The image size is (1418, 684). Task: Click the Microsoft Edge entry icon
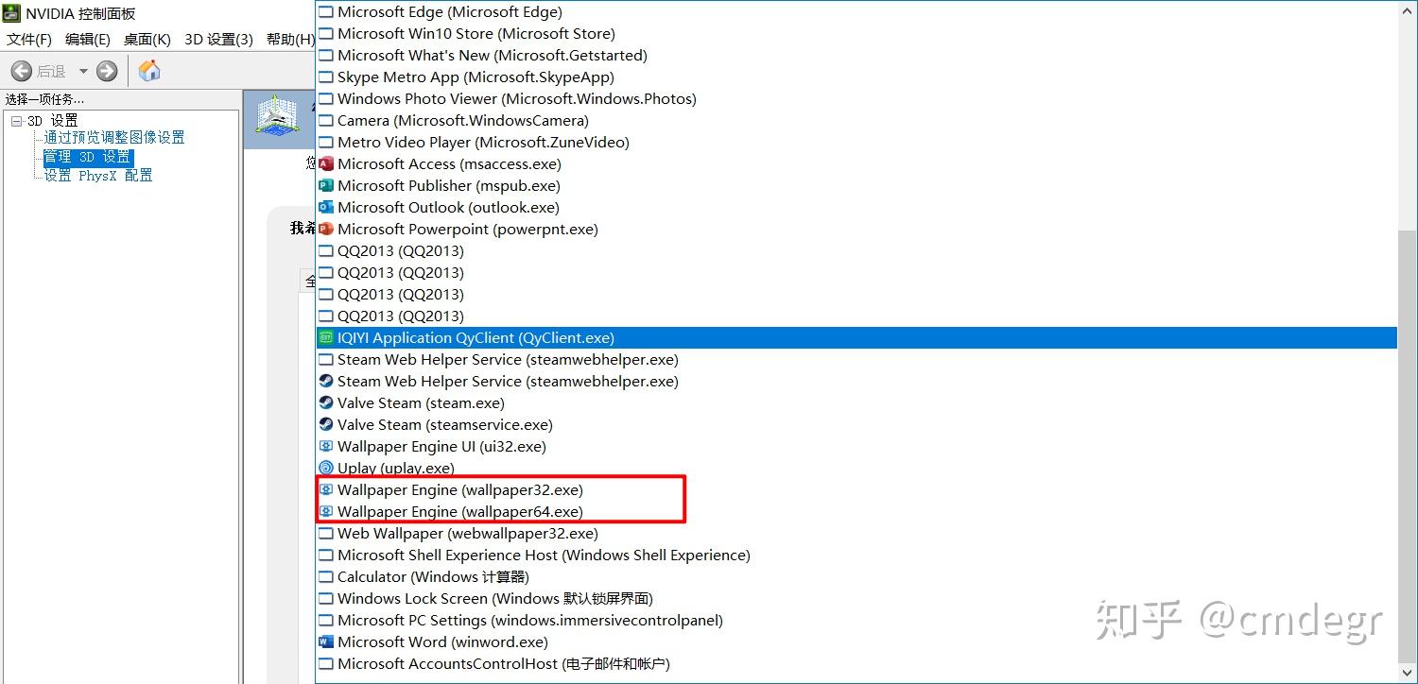pos(326,12)
